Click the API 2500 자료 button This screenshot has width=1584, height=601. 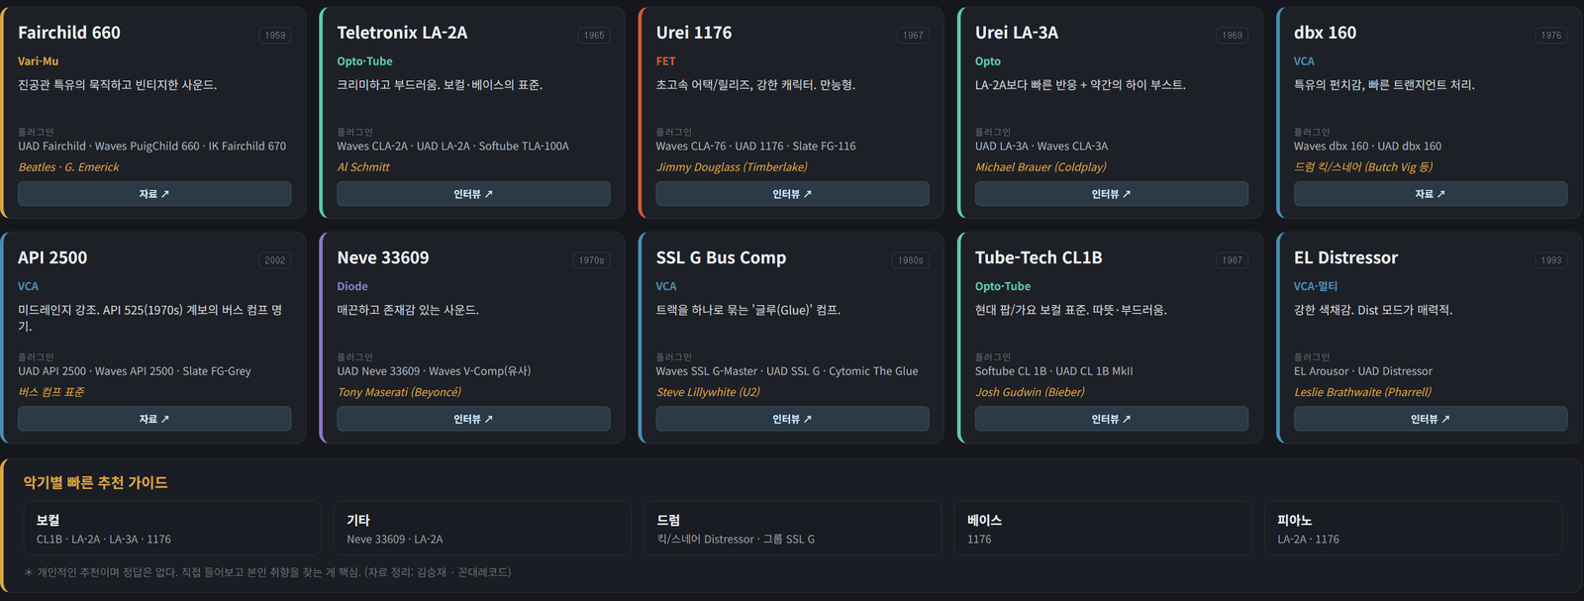coord(154,419)
